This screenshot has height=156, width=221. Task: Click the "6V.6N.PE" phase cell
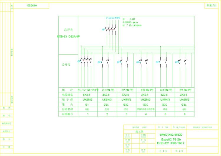coord(185,90)
